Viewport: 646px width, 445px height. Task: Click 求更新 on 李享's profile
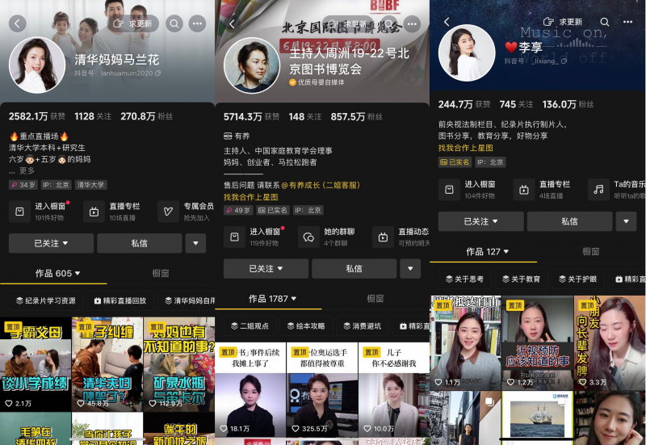click(563, 22)
